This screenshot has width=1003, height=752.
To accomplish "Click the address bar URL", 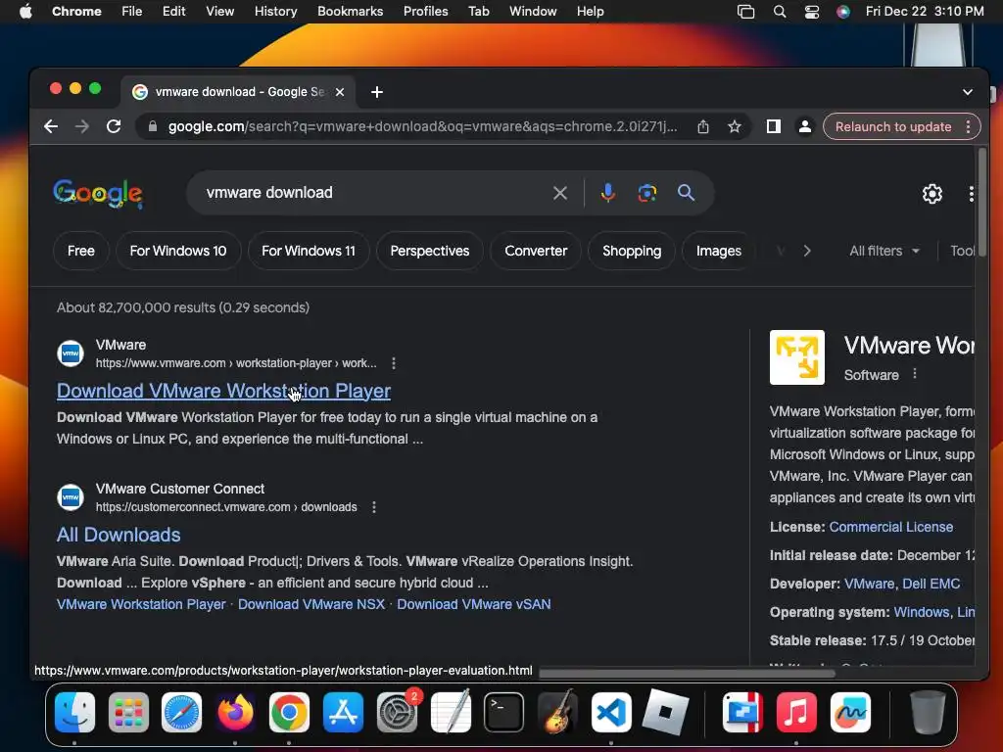I will 422,126.
